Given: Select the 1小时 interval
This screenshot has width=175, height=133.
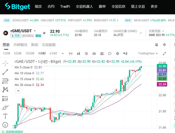Looking at the screenshot, I should coord(42,53).
